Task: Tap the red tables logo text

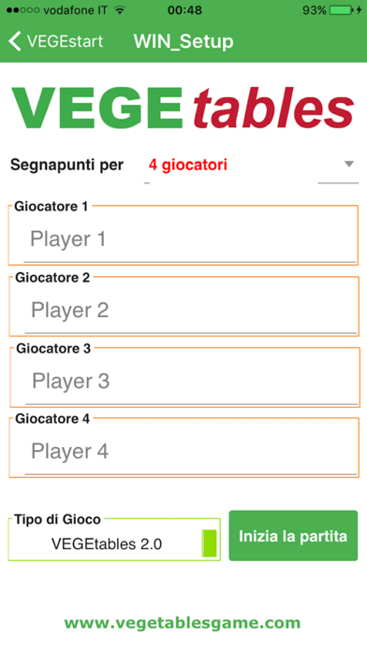Action: click(273, 108)
